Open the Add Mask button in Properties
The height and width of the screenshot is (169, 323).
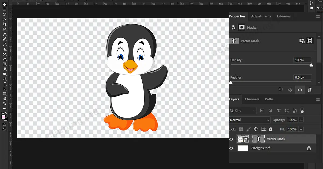[x=303, y=41]
